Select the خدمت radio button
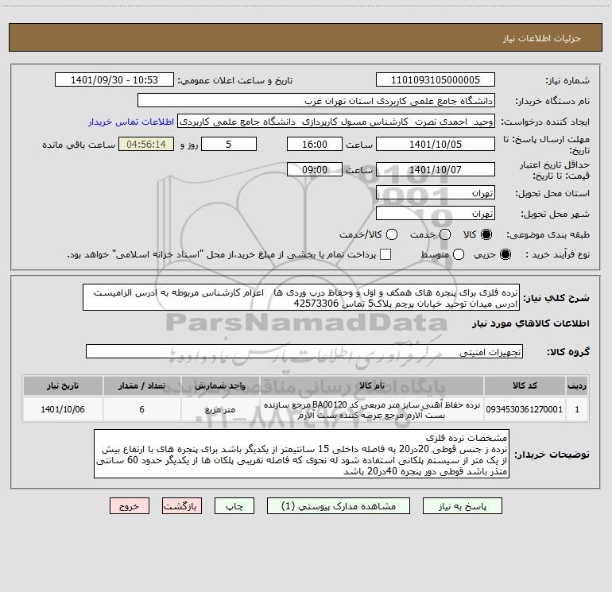 click(445, 234)
